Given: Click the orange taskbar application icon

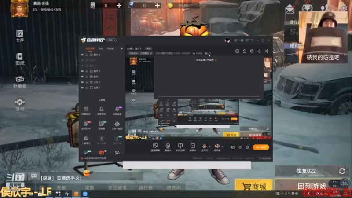Looking at the screenshot, I should click(x=76, y=194).
